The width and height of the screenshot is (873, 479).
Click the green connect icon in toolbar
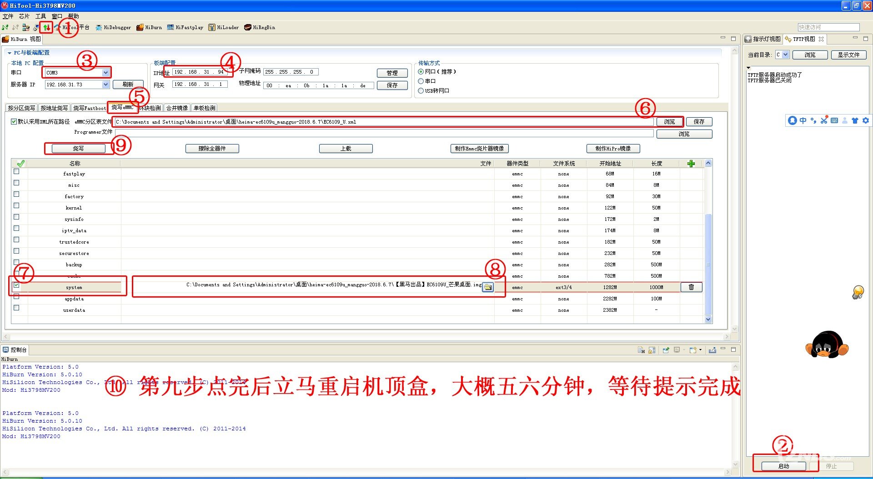click(x=5, y=27)
